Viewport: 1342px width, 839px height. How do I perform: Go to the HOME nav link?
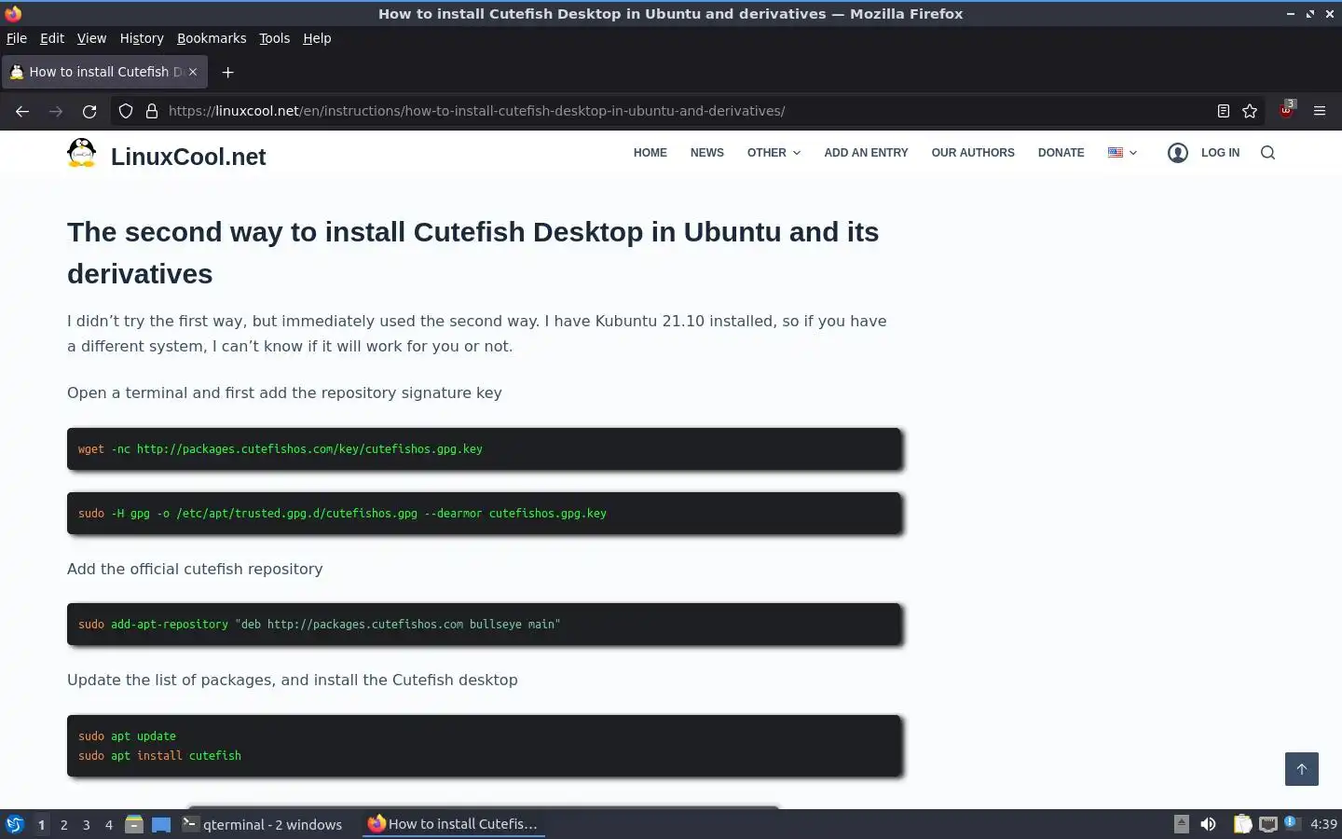[650, 153]
